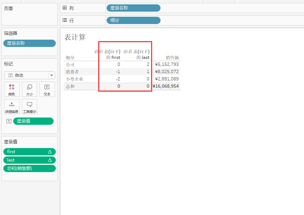Click the 筛选器 Filters card label
The image size is (304, 215).
click(x=11, y=33)
